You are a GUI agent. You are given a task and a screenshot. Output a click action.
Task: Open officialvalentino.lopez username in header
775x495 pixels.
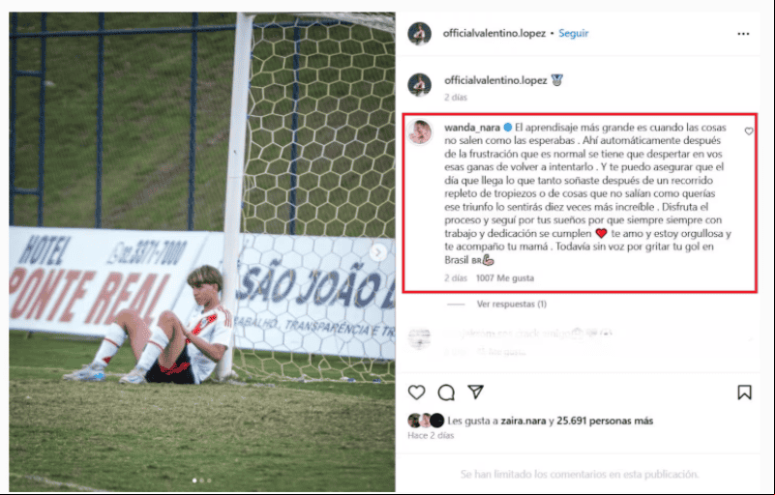(494, 33)
